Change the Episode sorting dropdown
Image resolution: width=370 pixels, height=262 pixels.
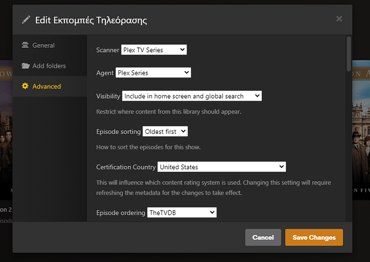(165, 132)
